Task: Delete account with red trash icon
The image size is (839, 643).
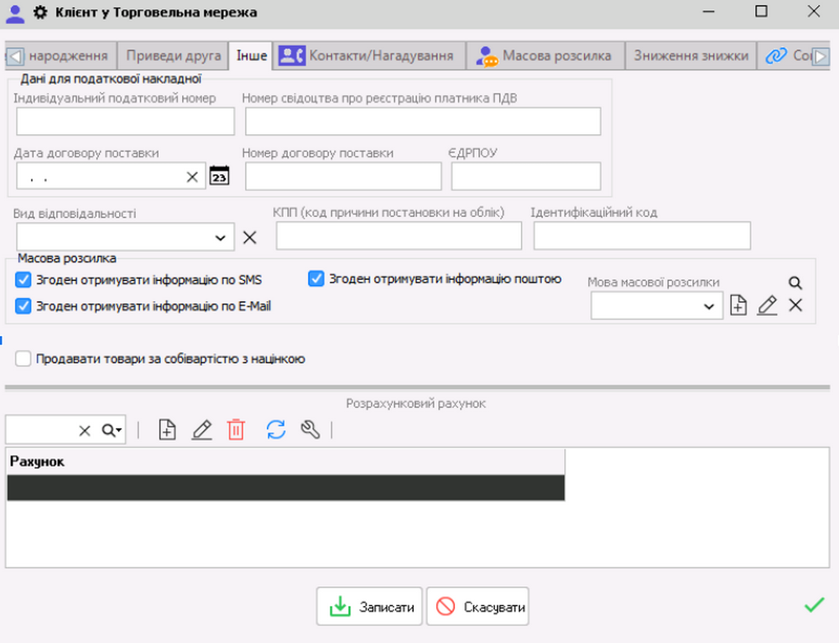Action: (x=237, y=430)
